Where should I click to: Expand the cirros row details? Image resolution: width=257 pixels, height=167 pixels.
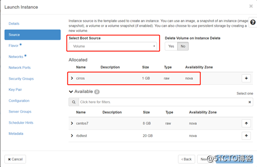coord(72,78)
